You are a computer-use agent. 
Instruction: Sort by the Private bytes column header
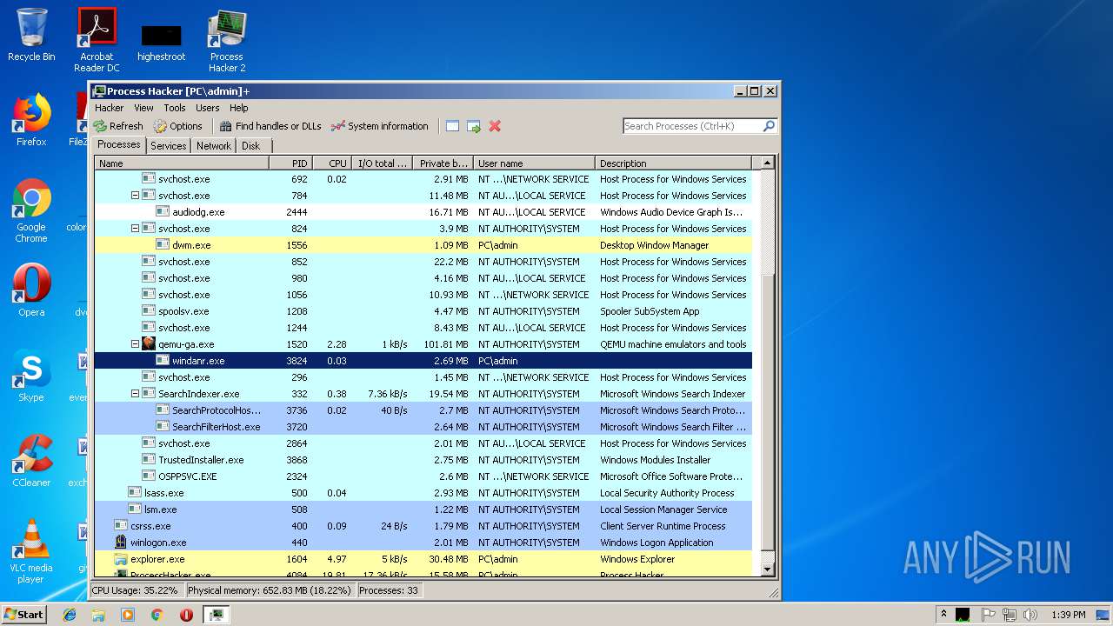[443, 163]
